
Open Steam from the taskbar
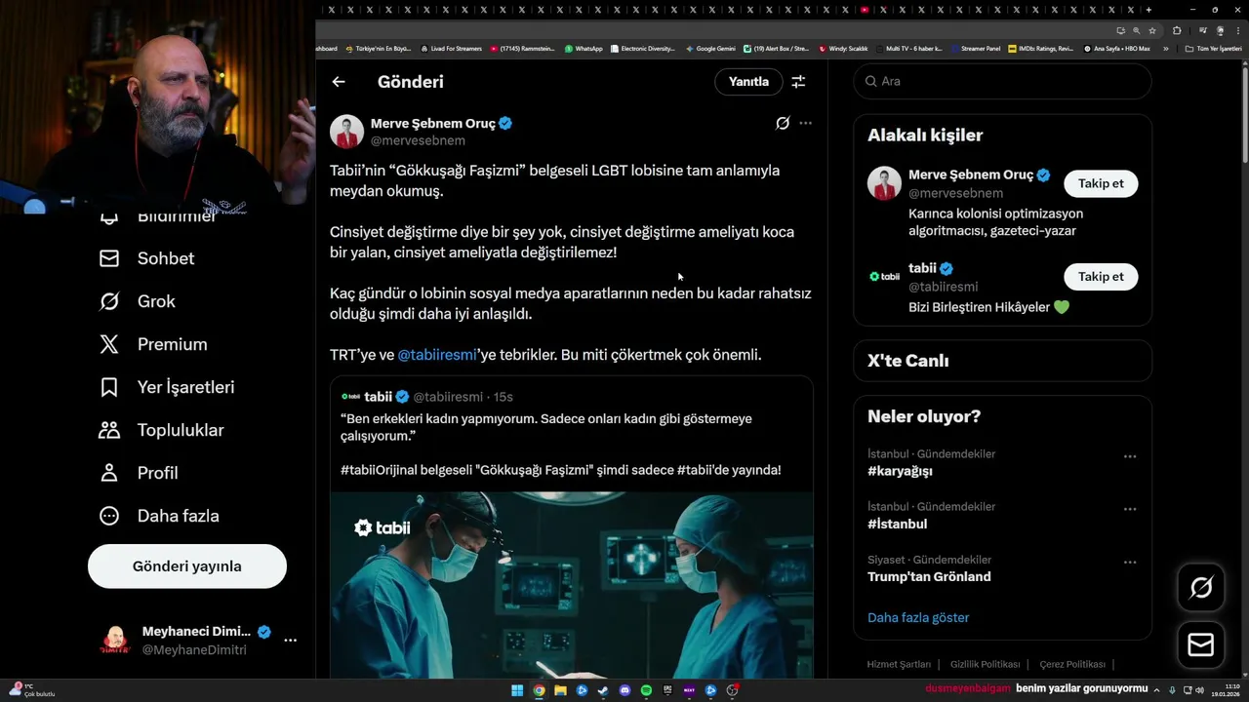[603, 690]
